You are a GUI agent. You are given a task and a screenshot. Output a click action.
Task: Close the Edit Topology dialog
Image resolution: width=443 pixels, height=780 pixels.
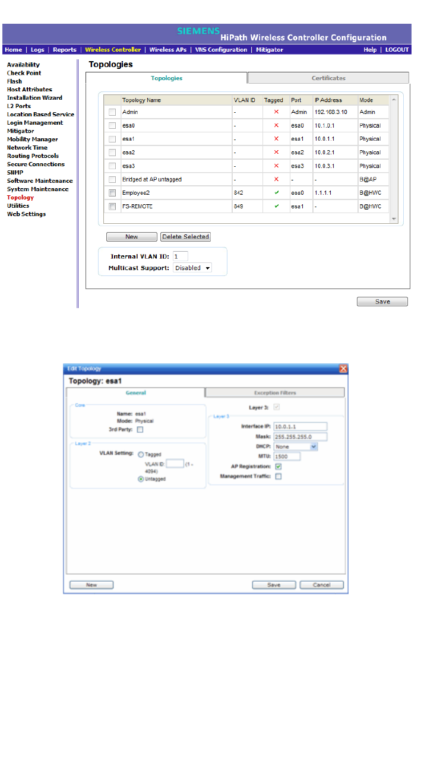(x=343, y=369)
